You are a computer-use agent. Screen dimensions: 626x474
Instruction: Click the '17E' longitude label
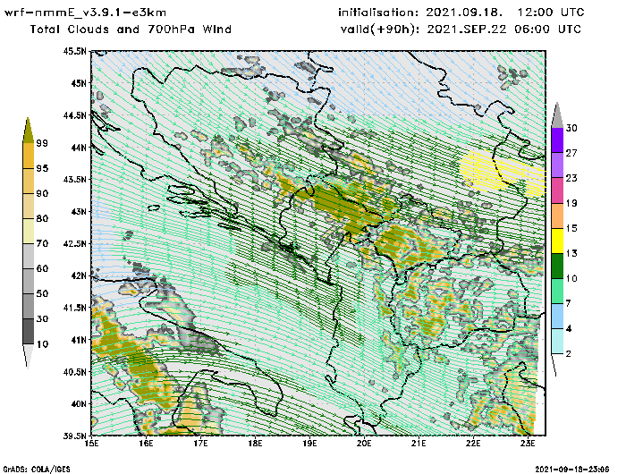coord(201,444)
